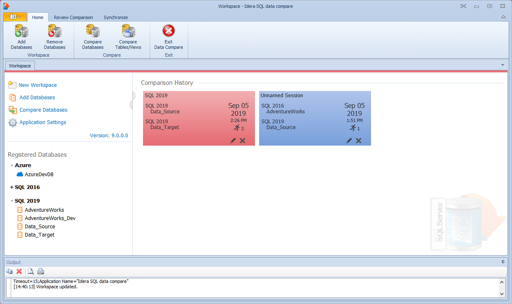Collapse the ribbon with the chevron

point(503,17)
